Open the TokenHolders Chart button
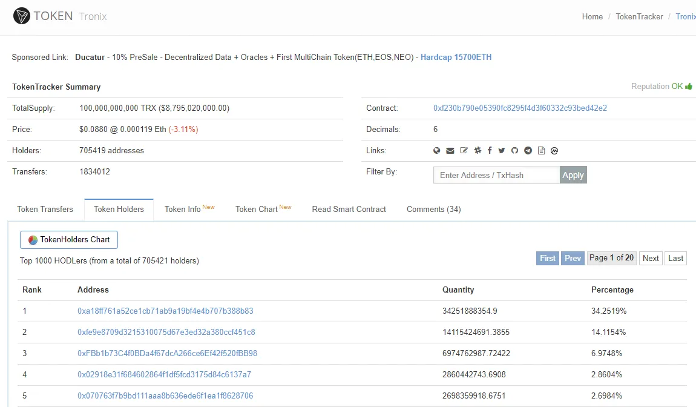This screenshot has height=407, width=696. coord(69,239)
